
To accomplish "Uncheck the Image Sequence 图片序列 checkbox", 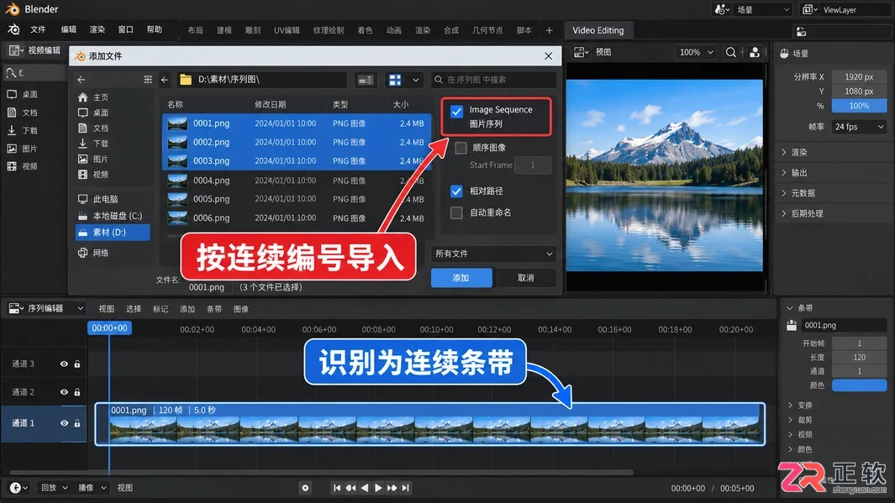I will [456, 111].
